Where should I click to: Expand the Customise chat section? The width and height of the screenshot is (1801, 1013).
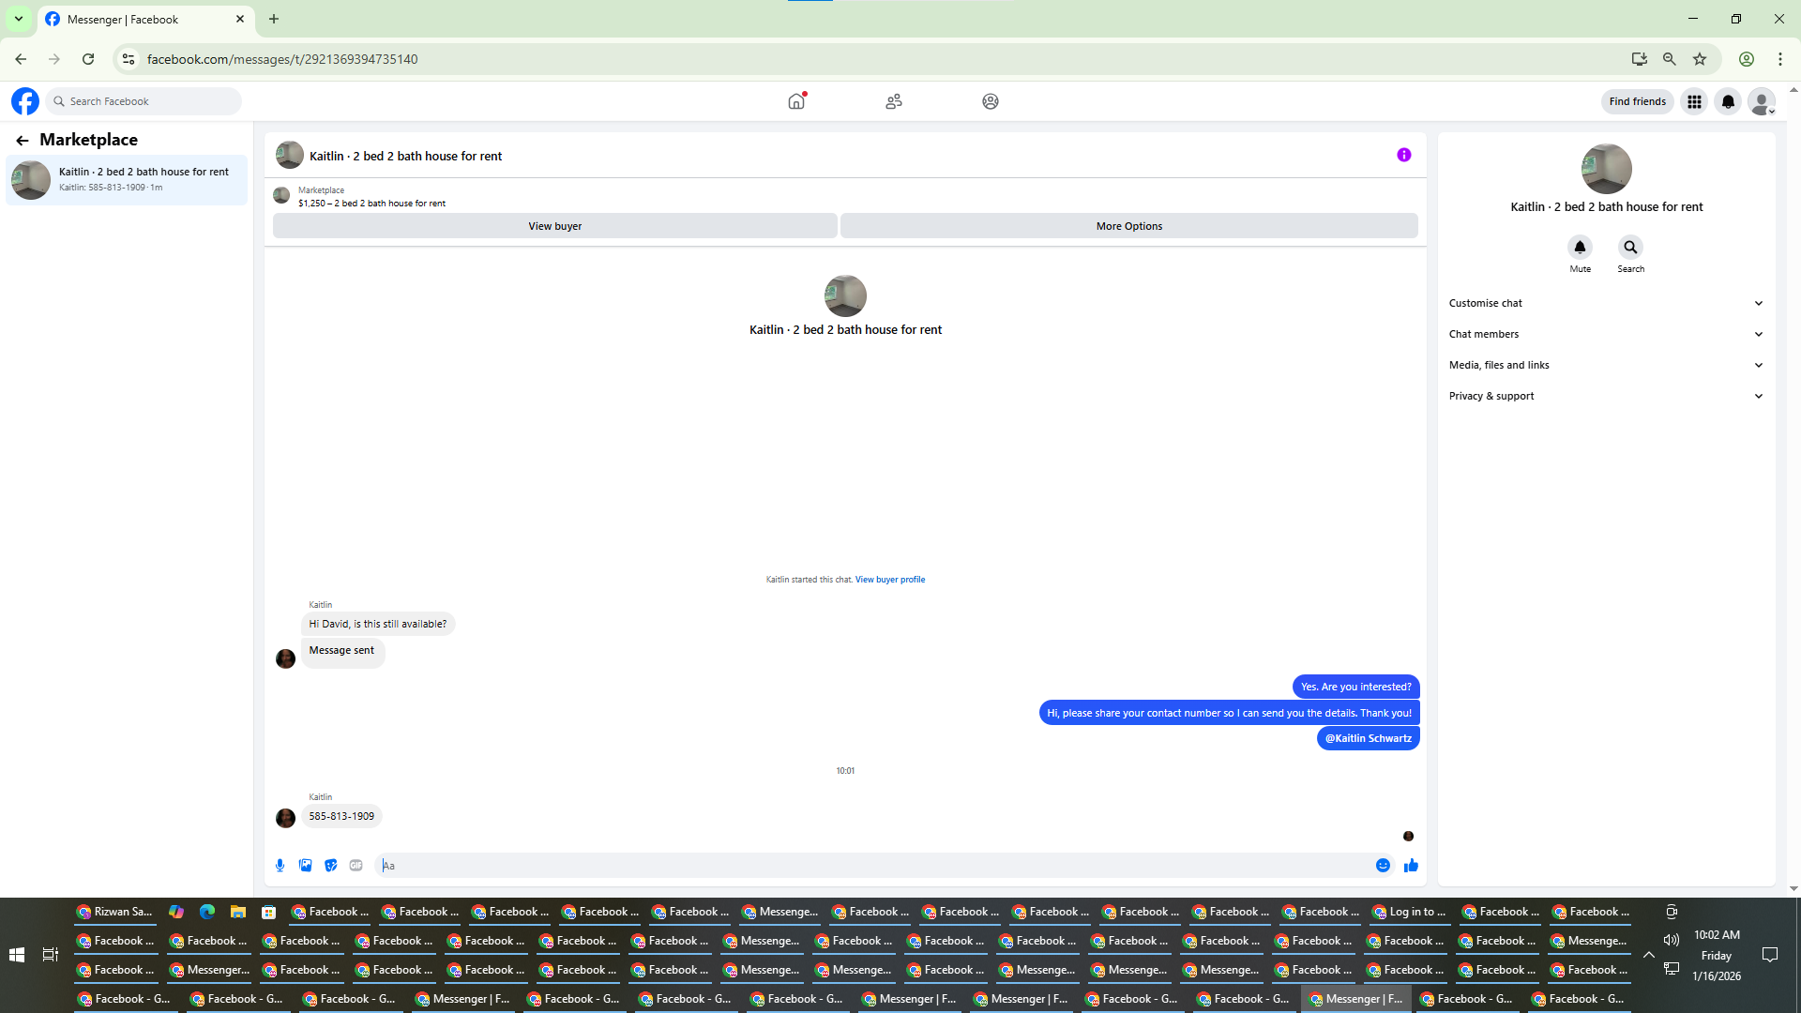[1606, 303]
